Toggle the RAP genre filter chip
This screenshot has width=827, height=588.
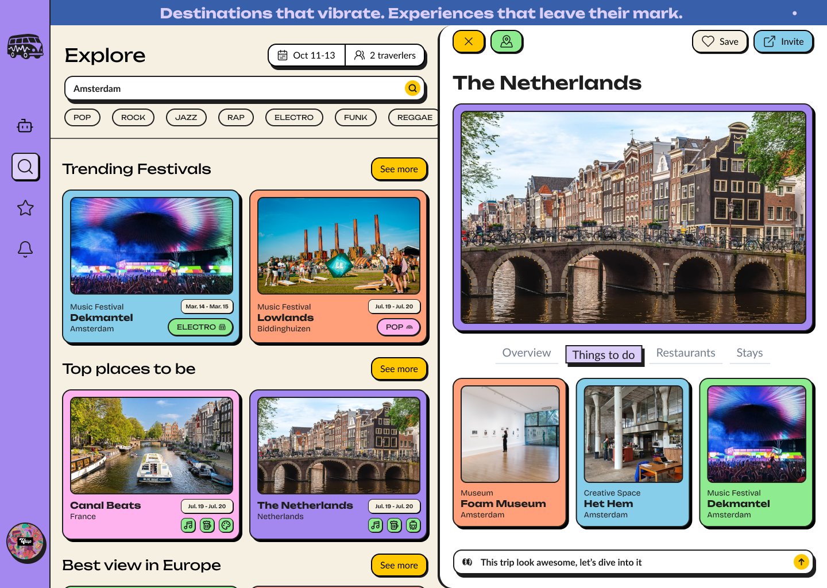(x=236, y=117)
